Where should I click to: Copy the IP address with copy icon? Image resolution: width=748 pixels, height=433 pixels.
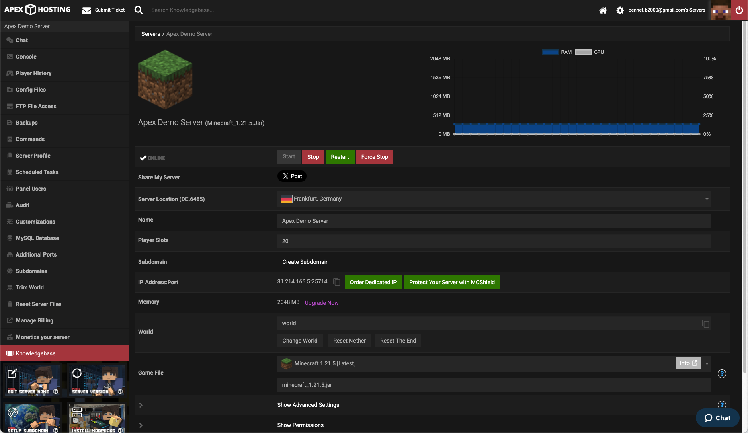click(337, 282)
